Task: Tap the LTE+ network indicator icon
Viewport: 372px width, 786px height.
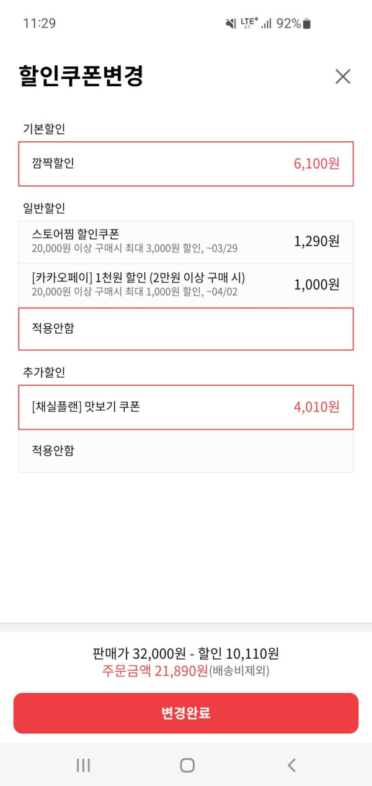Action: point(249,23)
